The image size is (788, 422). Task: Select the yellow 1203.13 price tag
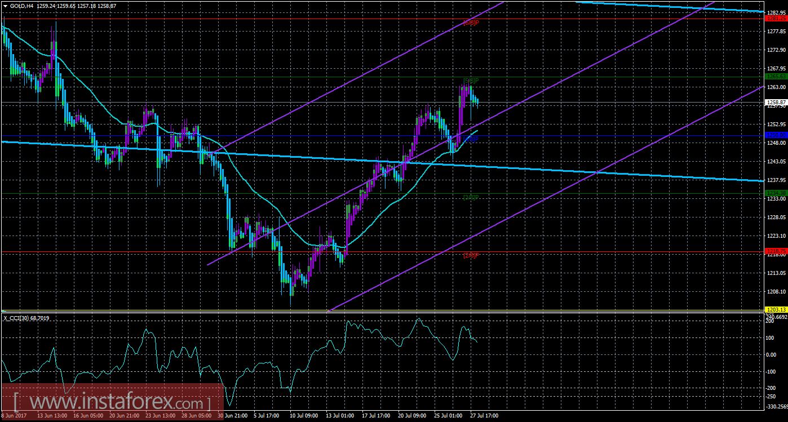(x=776, y=310)
